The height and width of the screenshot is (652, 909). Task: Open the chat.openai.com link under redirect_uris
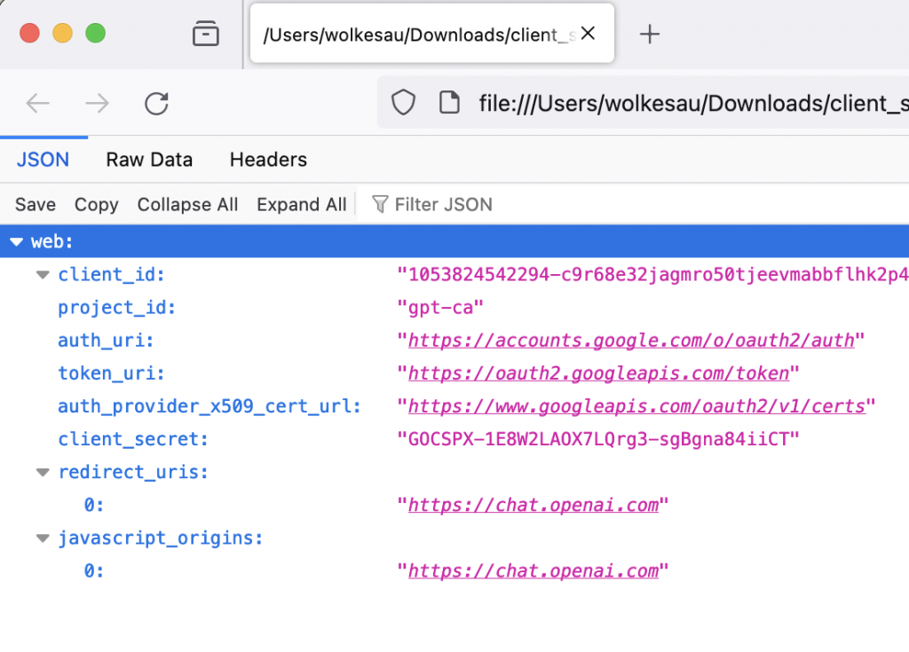tap(534, 505)
